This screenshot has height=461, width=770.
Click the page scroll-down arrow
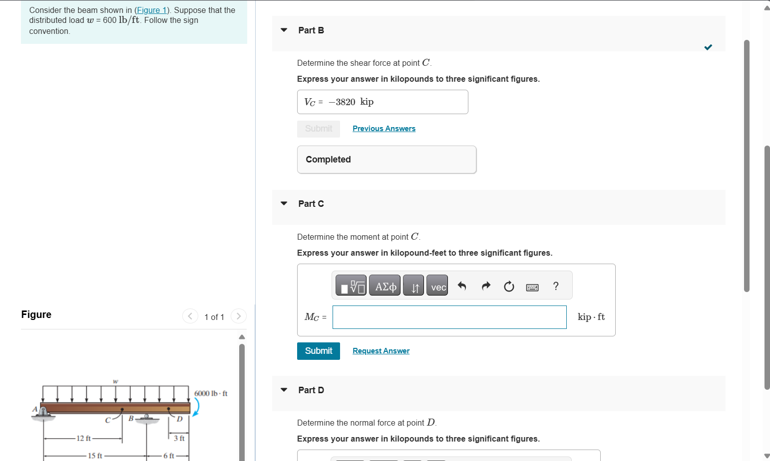[x=767, y=456]
